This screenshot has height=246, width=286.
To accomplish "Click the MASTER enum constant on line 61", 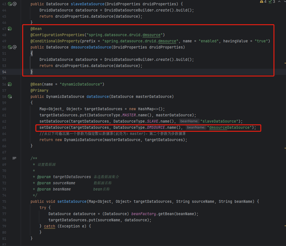I will [x=129, y=115].
